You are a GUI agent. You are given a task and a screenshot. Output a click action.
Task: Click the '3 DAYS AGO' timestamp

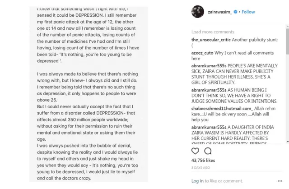pos(201,168)
